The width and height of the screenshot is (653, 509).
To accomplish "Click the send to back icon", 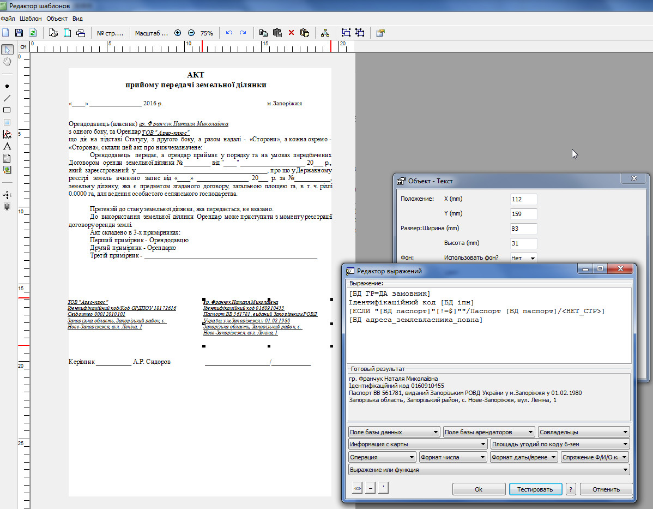I will (x=360, y=33).
